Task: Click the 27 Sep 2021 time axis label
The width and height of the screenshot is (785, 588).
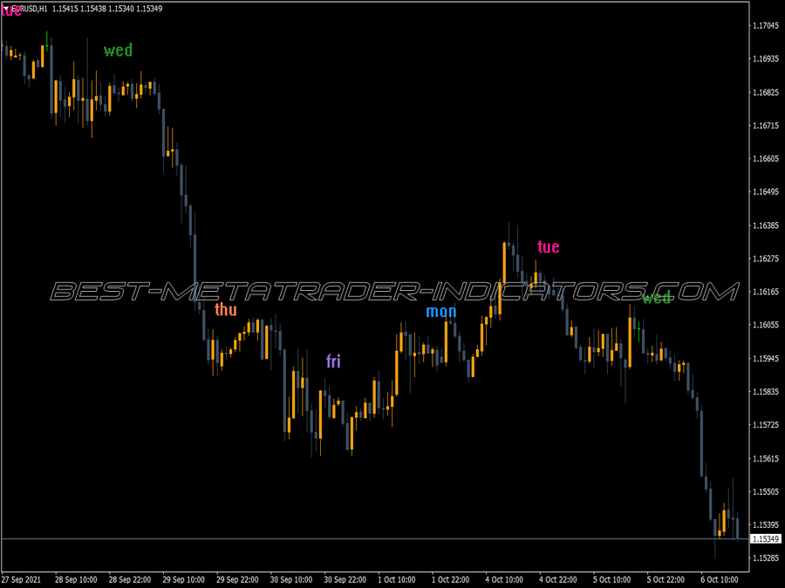Action: [x=21, y=579]
